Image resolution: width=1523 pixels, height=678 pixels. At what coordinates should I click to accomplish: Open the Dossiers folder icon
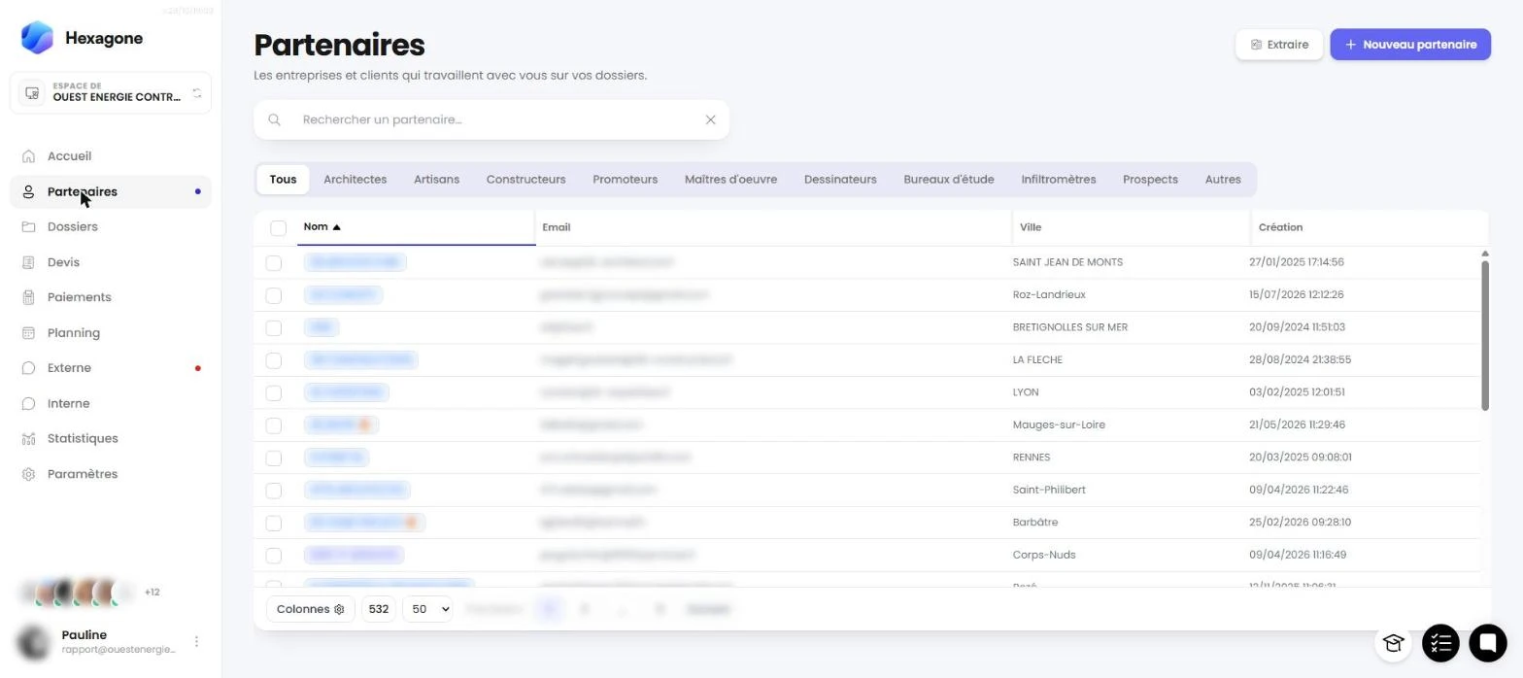pos(28,227)
